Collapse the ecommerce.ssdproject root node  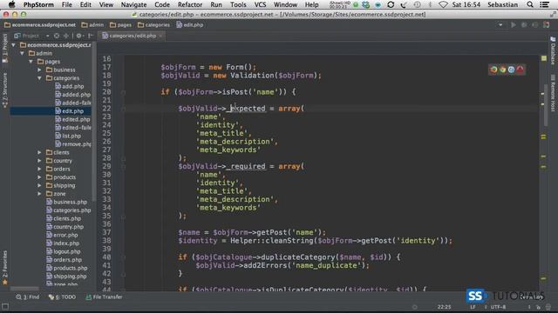[14, 45]
